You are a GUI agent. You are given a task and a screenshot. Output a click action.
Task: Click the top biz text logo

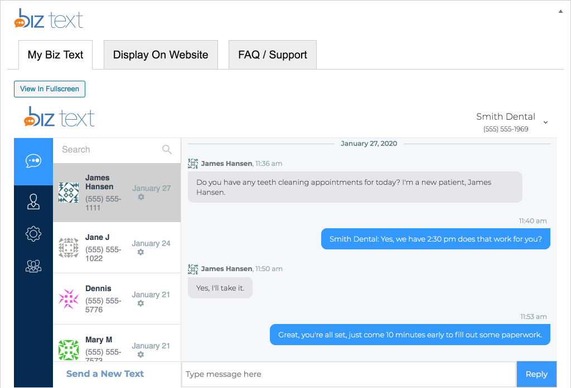[x=49, y=18]
